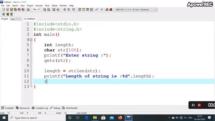
Task: Open the View menu
Action: [x=23, y=6]
